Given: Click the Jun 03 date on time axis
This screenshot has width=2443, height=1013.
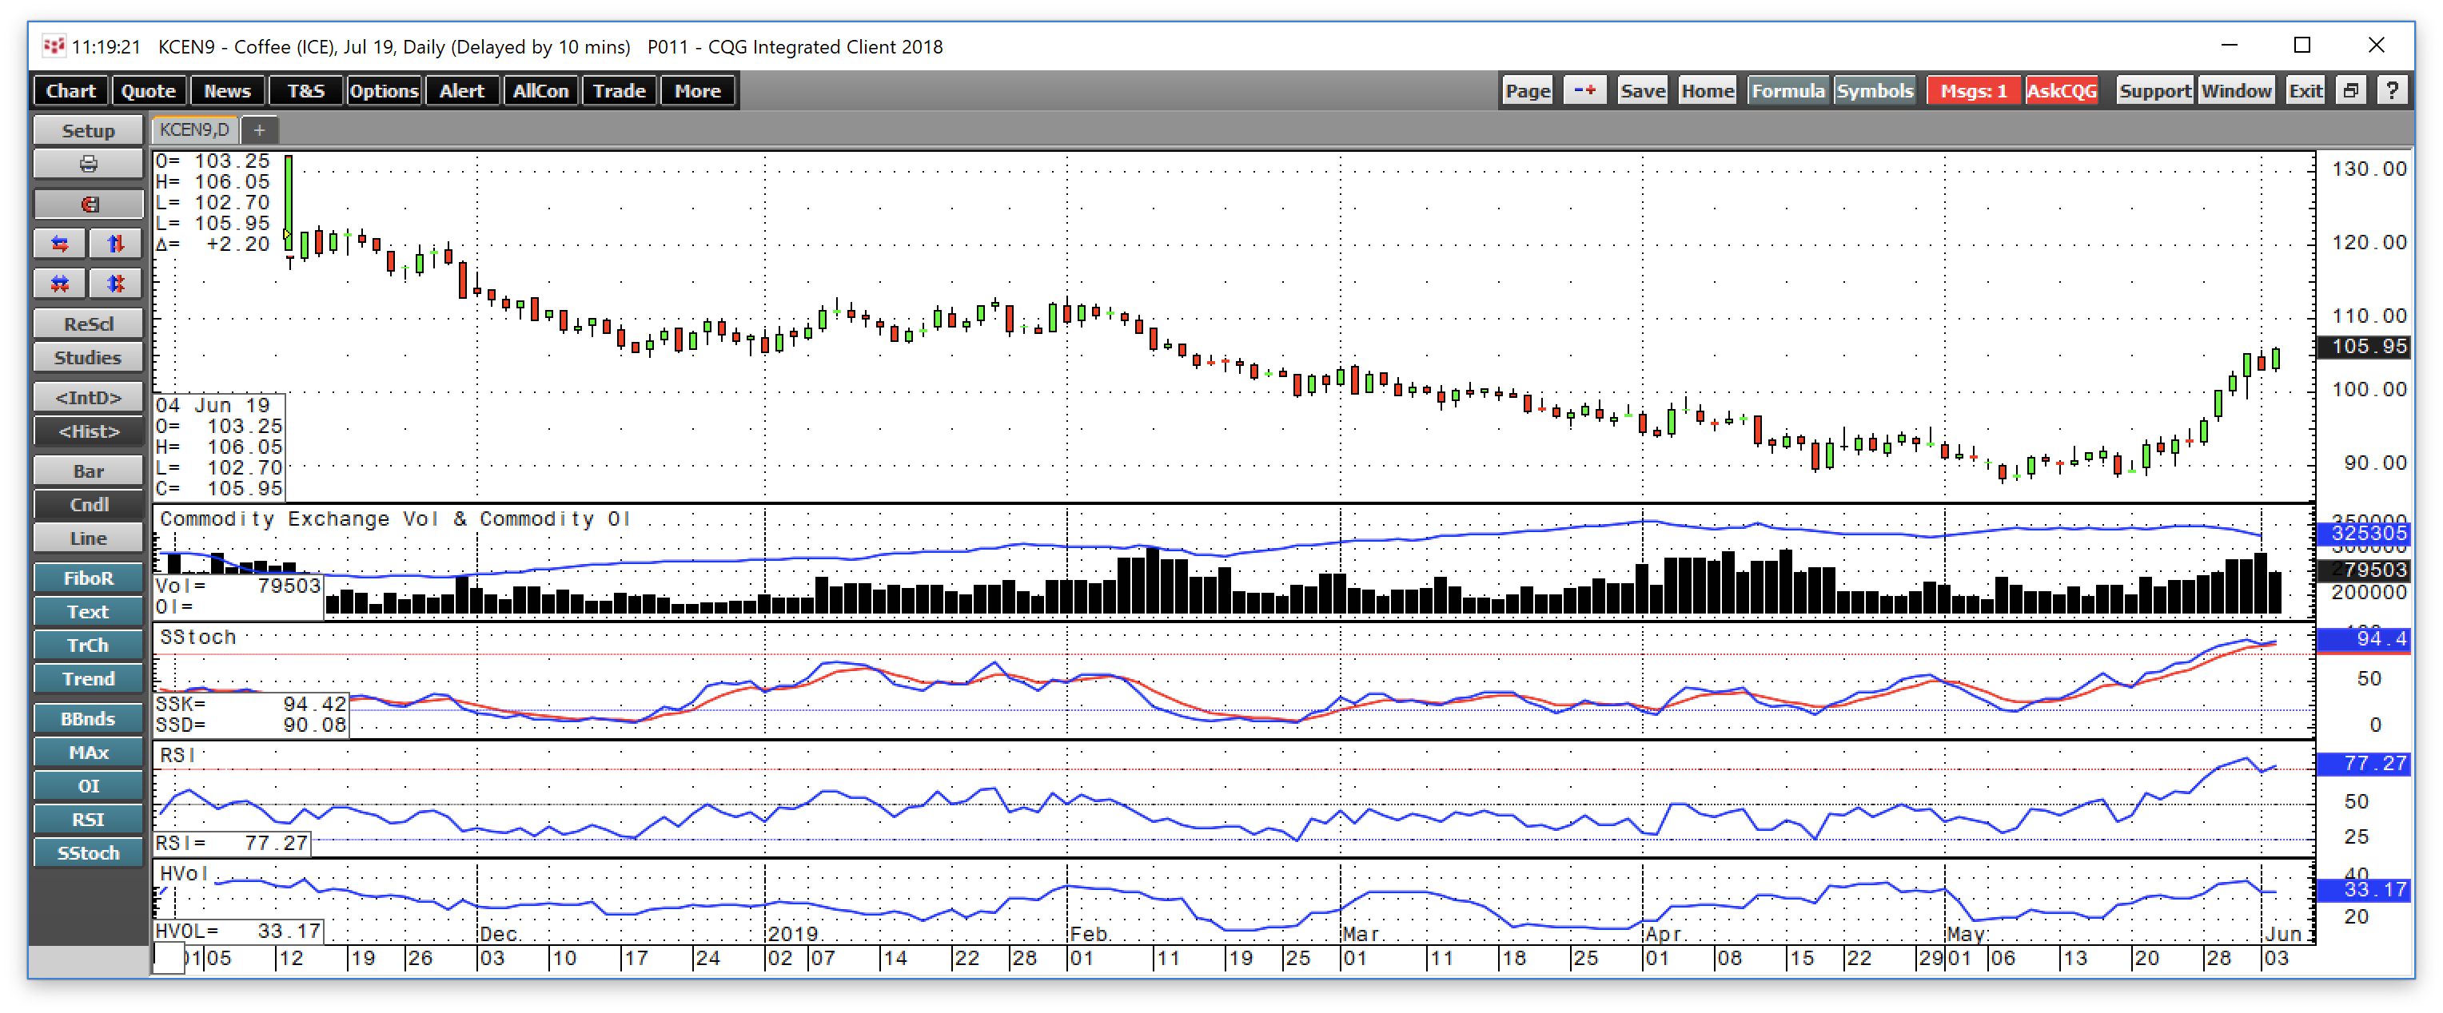Looking at the screenshot, I should (x=2276, y=958).
